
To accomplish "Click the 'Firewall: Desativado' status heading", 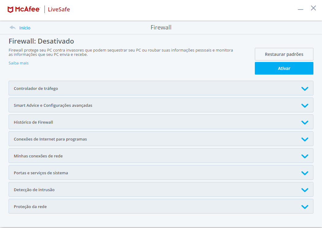I will [41, 41].
